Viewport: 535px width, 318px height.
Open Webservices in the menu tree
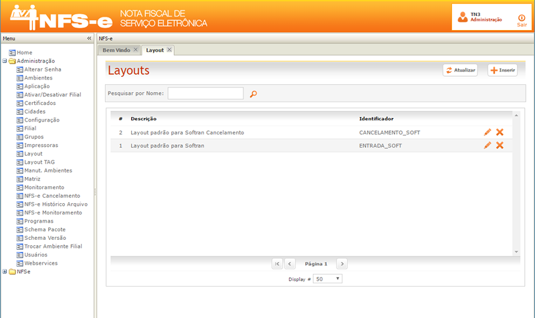(41, 263)
